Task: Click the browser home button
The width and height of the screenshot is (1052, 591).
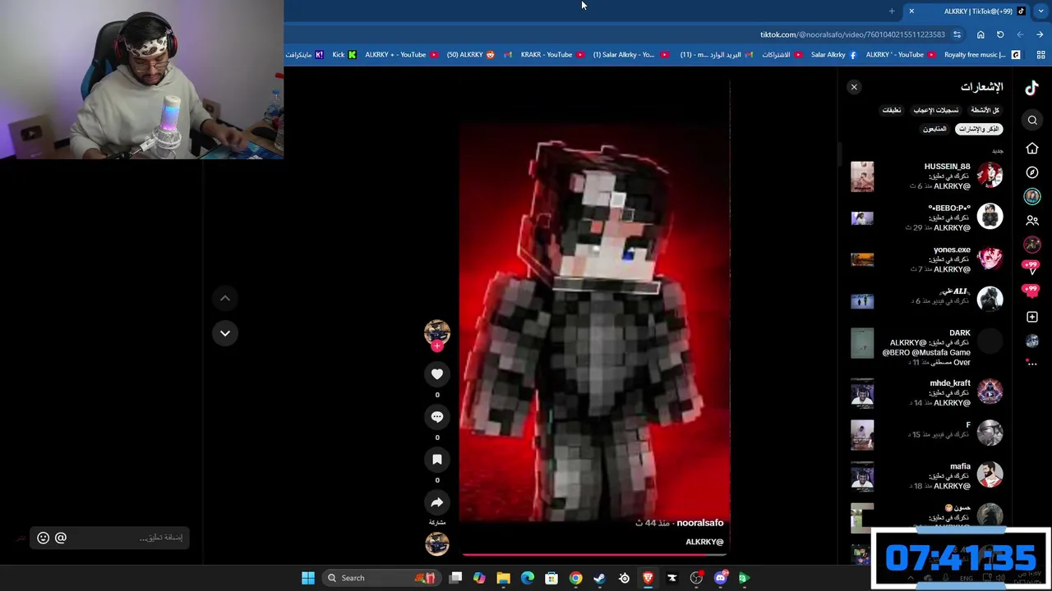Action: pos(980,34)
